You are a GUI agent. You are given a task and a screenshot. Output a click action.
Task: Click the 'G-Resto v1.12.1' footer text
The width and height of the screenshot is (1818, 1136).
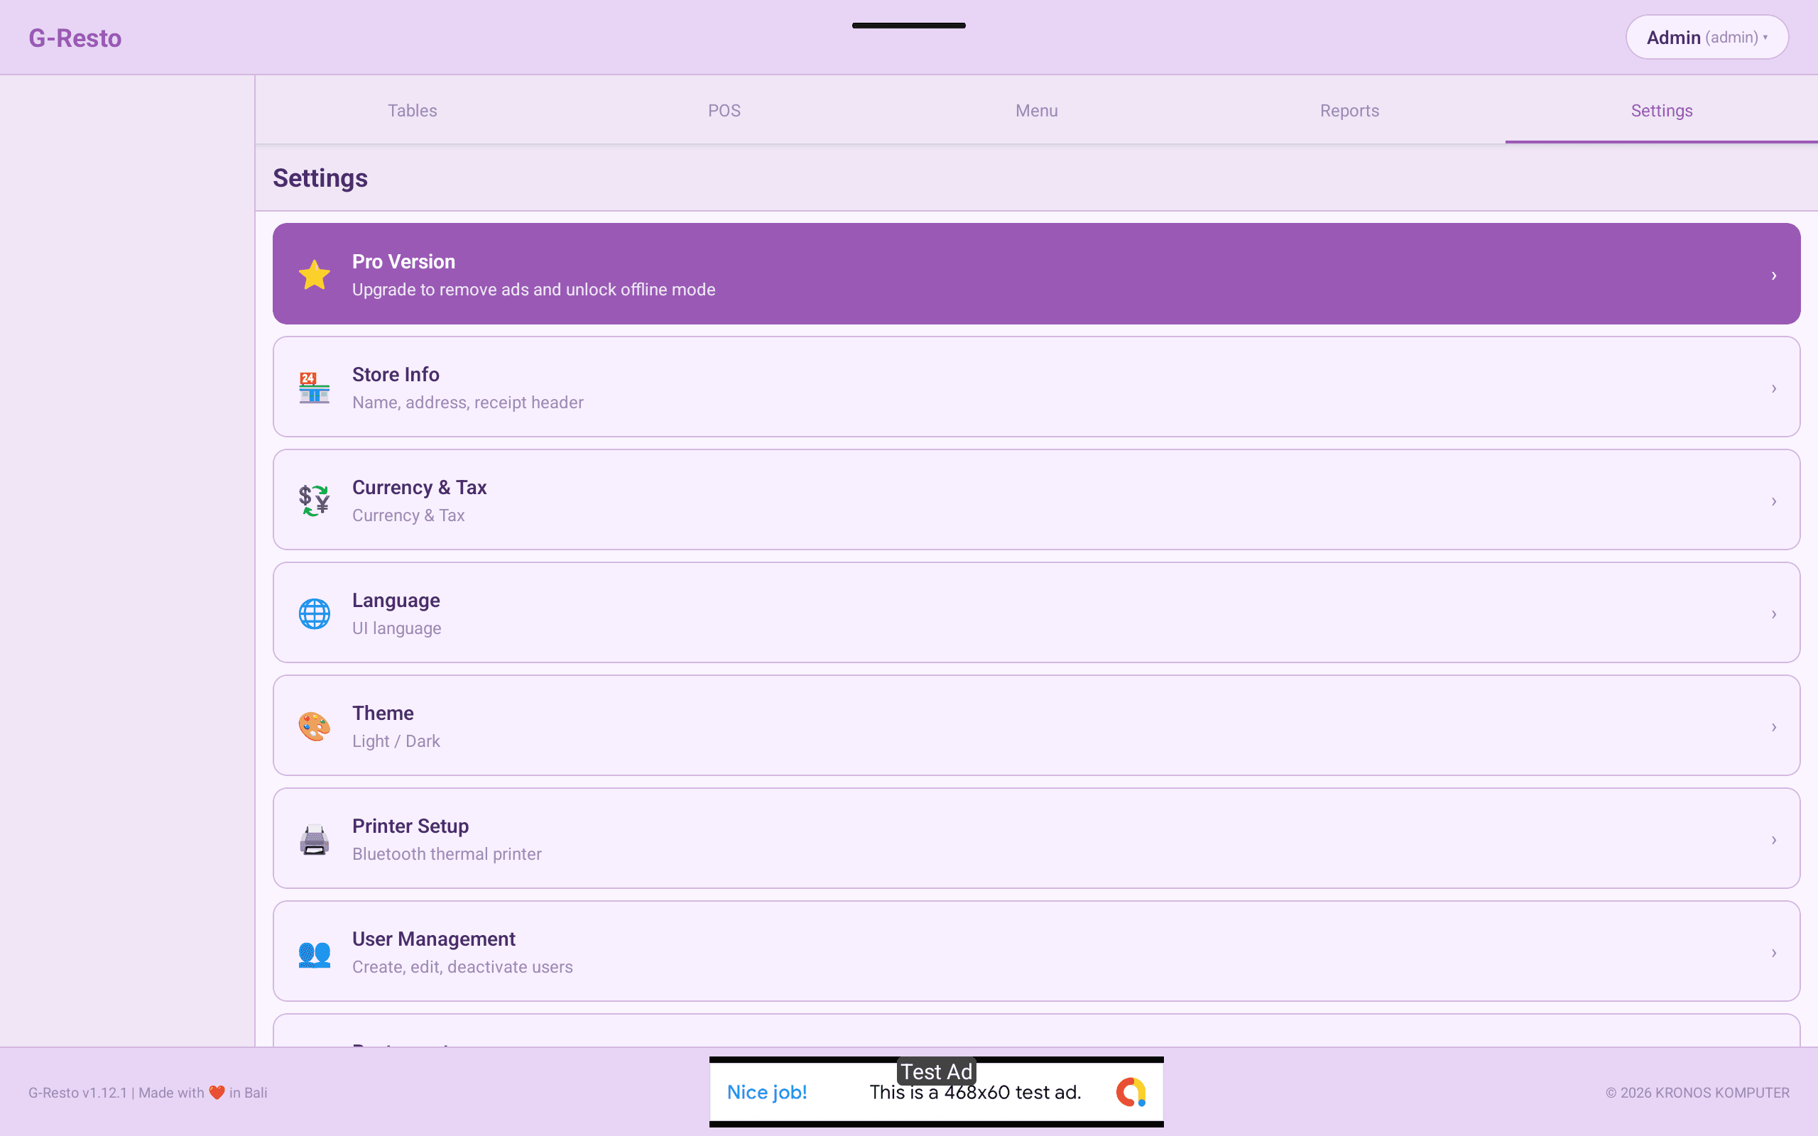[x=78, y=1093]
